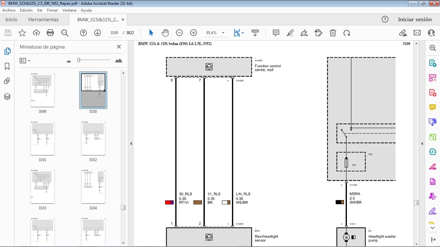Click the stamp tool icon
This screenshot has width=440, height=247.
pos(318,33)
